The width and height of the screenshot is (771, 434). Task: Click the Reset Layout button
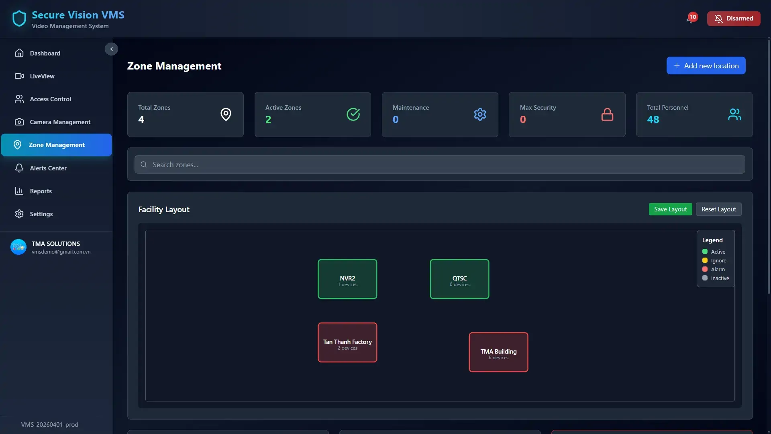pyautogui.click(x=718, y=209)
